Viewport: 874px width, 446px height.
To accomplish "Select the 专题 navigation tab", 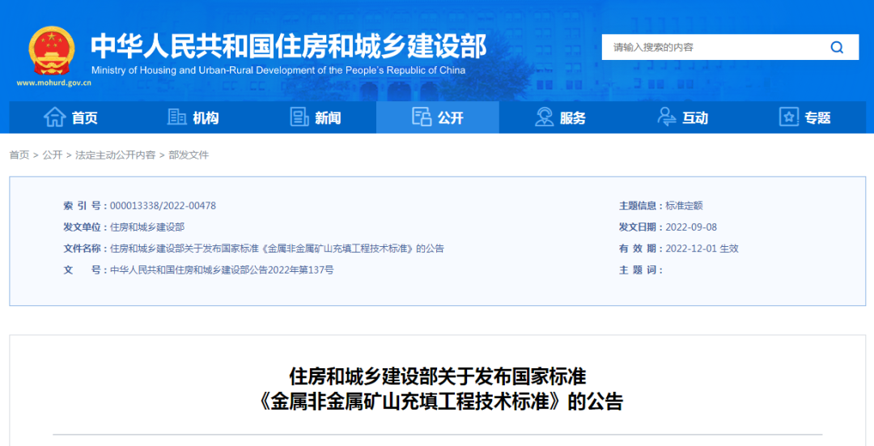I will [817, 118].
